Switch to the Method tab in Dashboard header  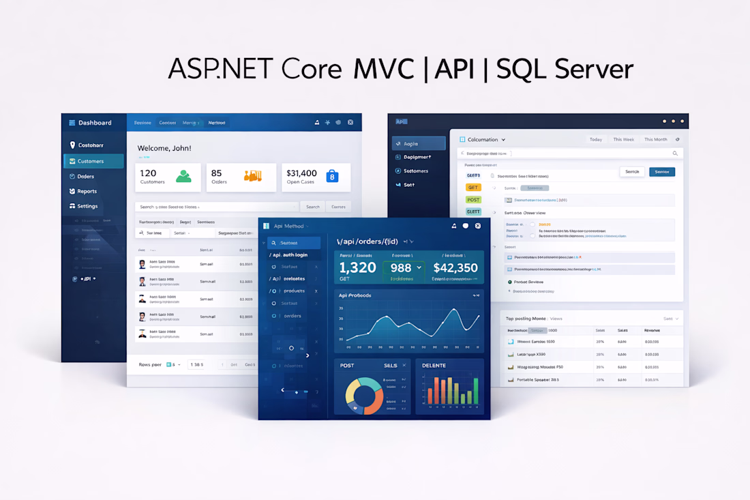[x=217, y=123]
